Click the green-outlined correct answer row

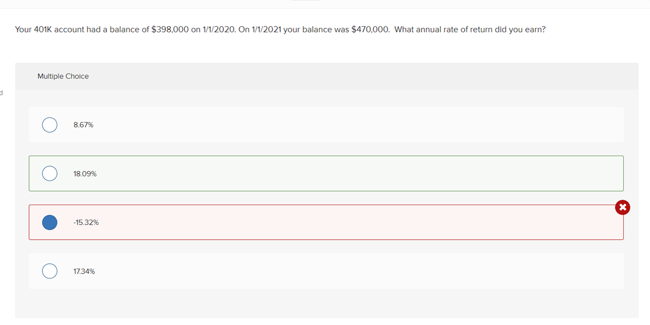click(326, 173)
